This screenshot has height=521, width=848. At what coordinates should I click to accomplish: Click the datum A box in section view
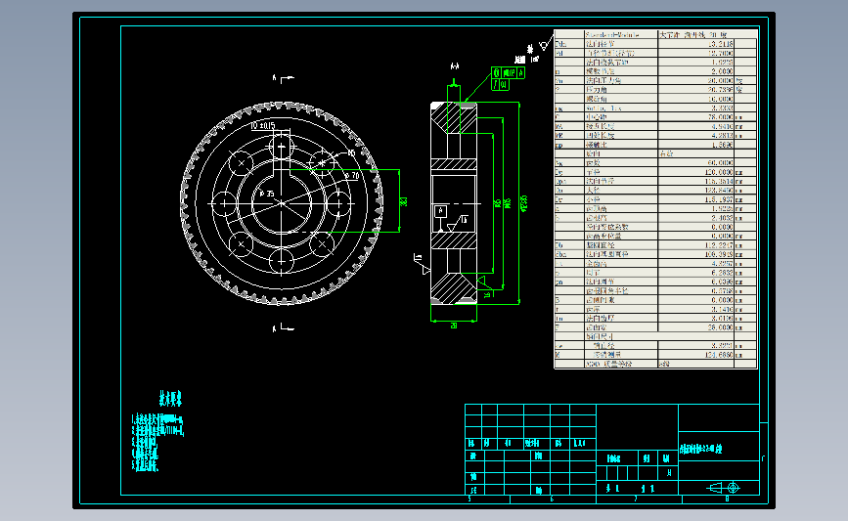point(441,211)
